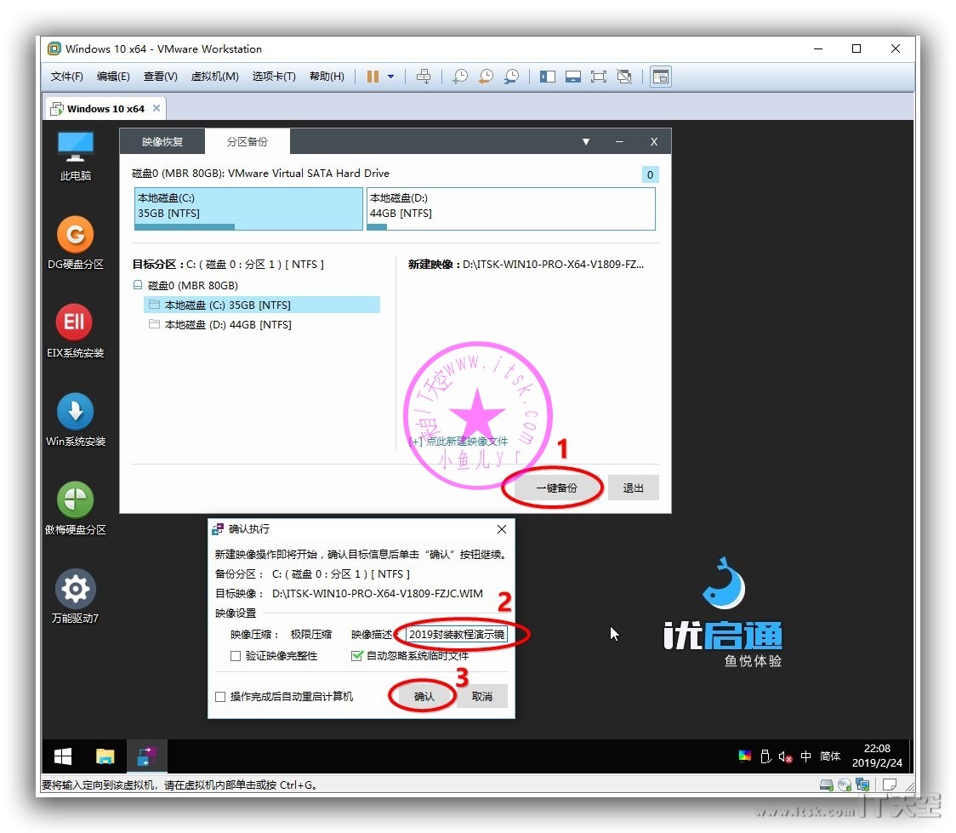Pause the virtual machine from the toolbar
Screen dimensions: 956x833
click(373, 77)
